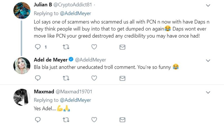
Task: Reply to Adel de Meyer's tweet
Action: (38, 78)
